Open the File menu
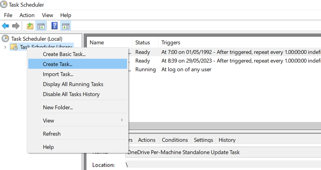The image size is (321, 170). pos(8,15)
